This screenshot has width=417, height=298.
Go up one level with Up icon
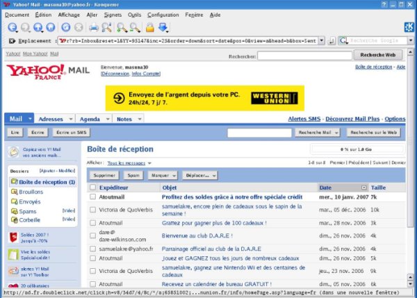point(38,27)
